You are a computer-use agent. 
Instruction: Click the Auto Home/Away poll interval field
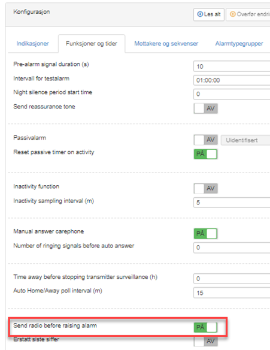[232, 292]
